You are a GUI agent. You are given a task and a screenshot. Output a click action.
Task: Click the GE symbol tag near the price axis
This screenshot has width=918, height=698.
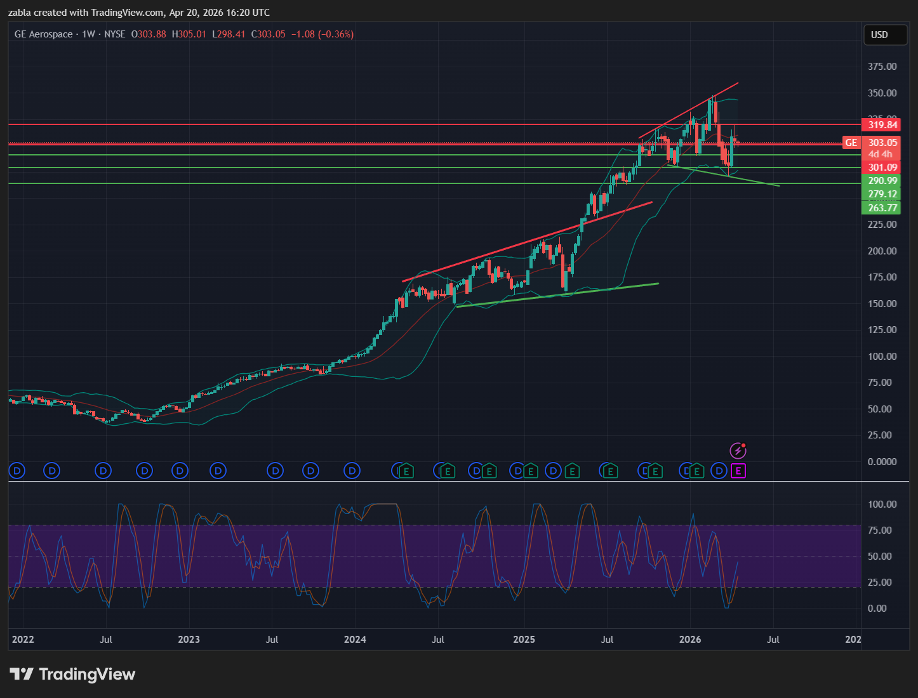point(851,143)
